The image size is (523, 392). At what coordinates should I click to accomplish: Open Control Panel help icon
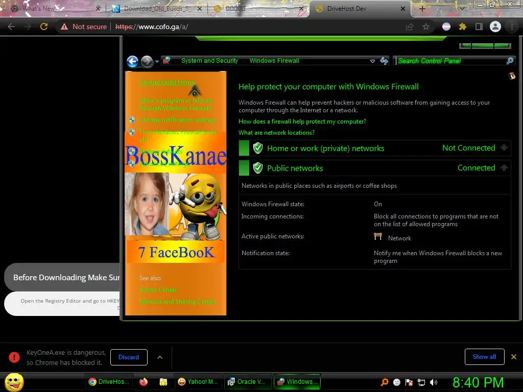pyautogui.click(x=512, y=76)
